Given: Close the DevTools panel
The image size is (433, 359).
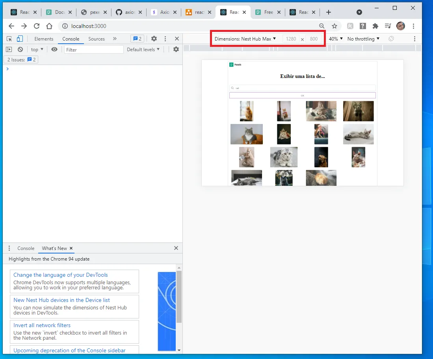Looking at the screenshot, I should tap(177, 39).
